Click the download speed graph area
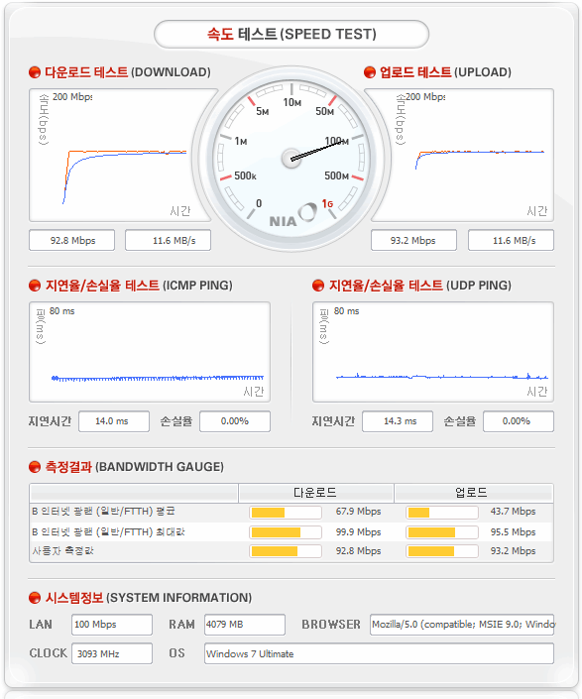The image size is (582, 699). click(119, 155)
